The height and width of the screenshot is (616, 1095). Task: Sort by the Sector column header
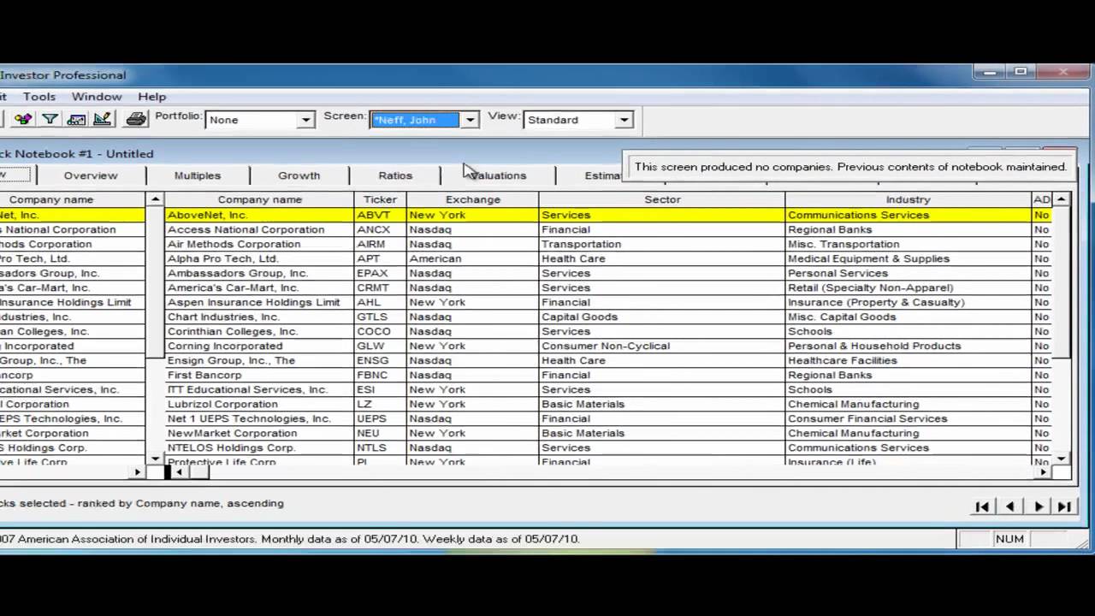click(x=662, y=199)
